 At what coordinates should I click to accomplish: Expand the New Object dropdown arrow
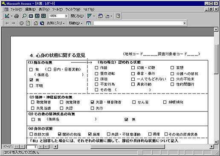click(111, 16)
